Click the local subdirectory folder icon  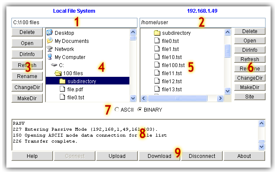tap(62, 81)
